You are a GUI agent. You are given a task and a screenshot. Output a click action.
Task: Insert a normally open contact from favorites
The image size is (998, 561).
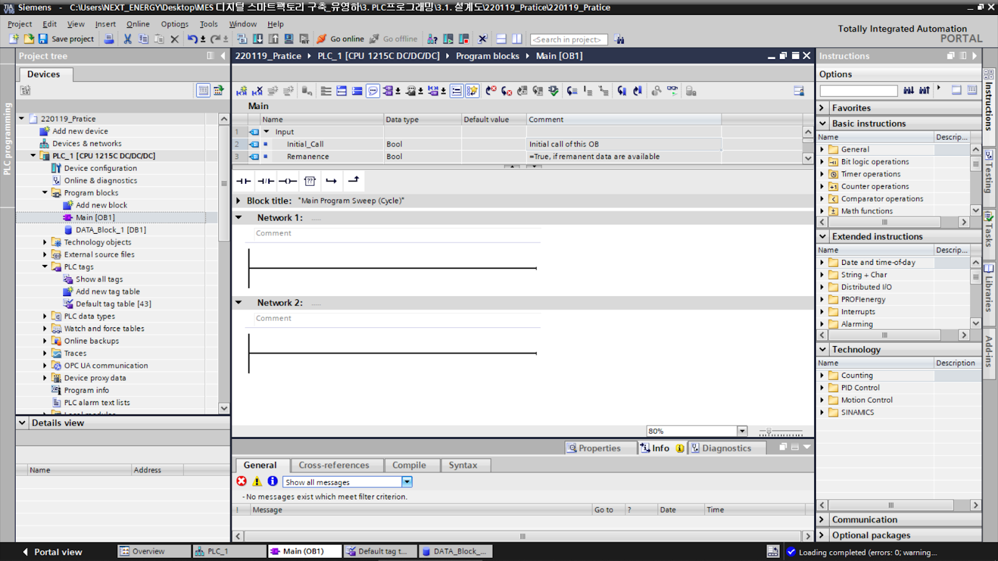point(244,181)
